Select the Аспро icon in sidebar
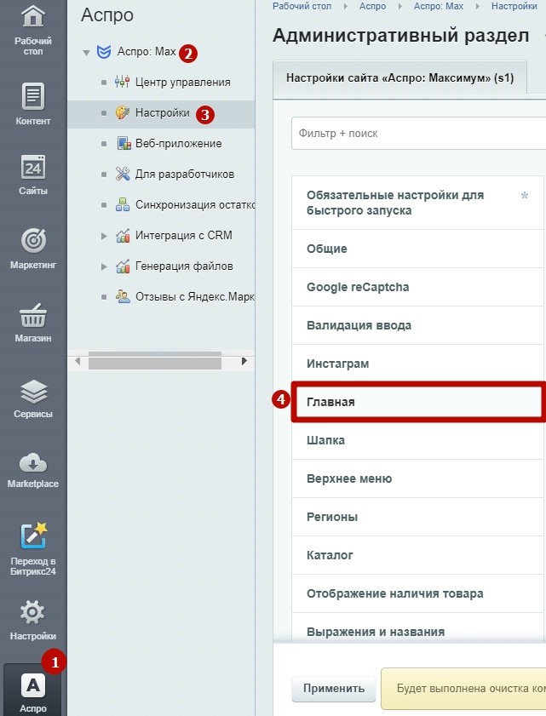This screenshot has width=546, height=716. (x=33, y=685)
